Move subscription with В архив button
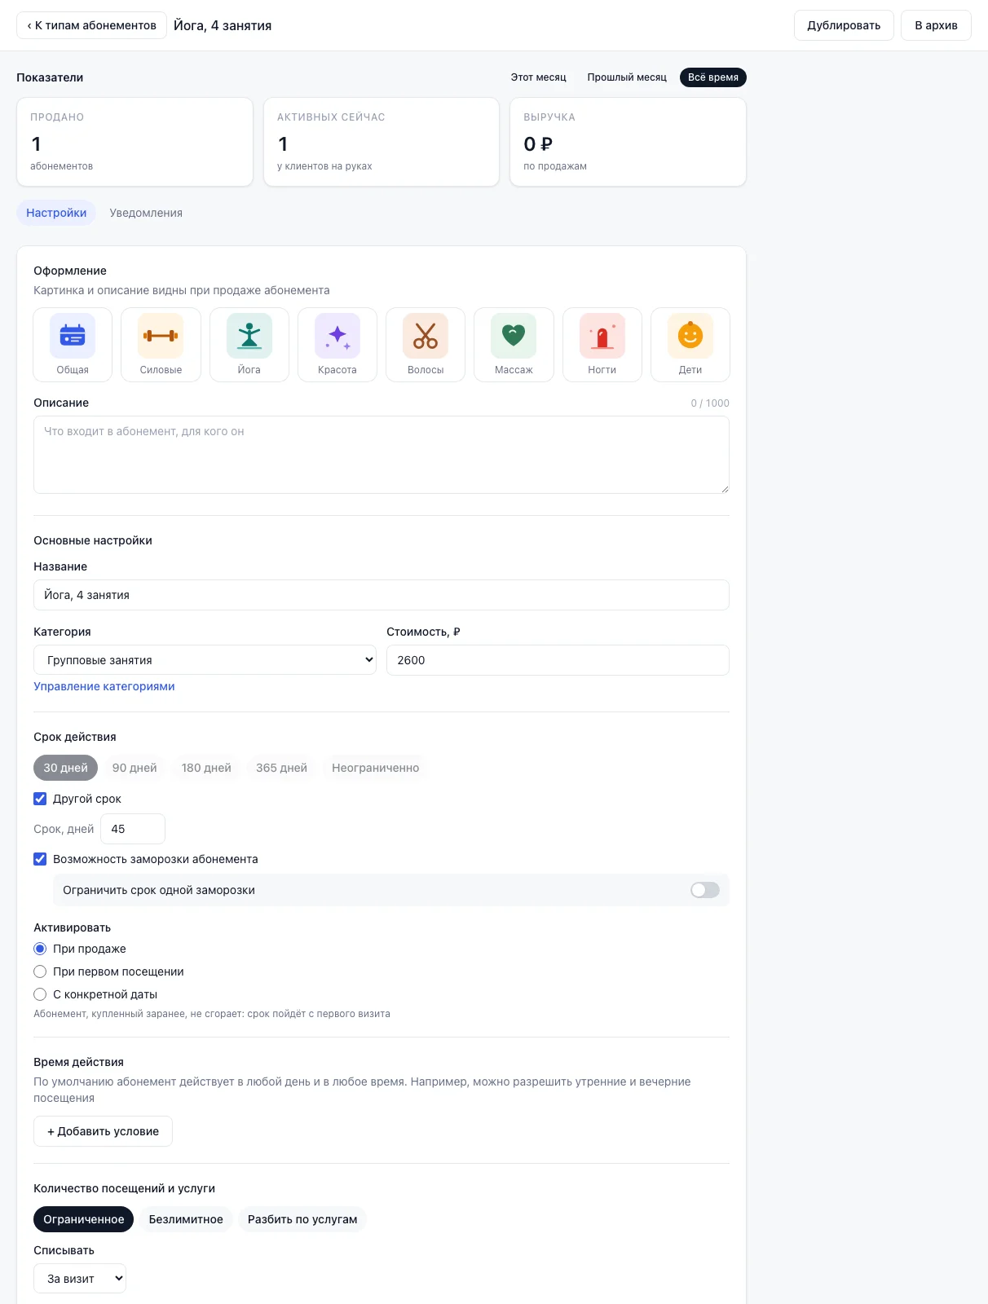The width and height of the screenshot is (988, 1304). point(936,25)
